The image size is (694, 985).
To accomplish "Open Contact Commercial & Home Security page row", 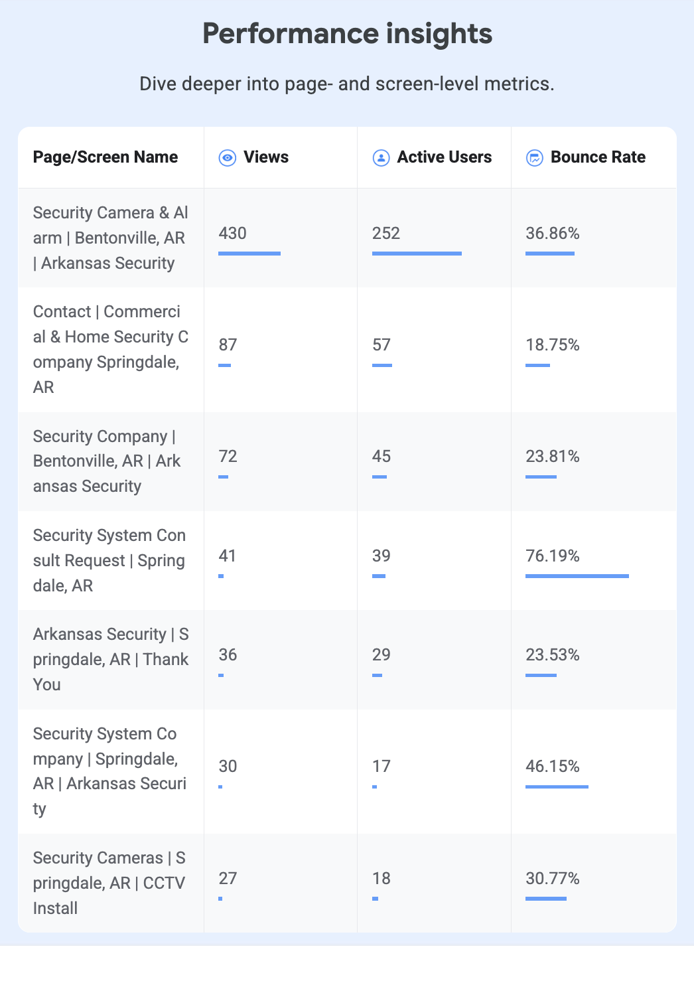I will tap(347, 350).
